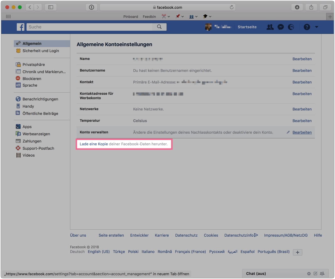Open Privatsphäre settings in sidebar
This screenshot has width=335, height=279.
pos(34,65)
